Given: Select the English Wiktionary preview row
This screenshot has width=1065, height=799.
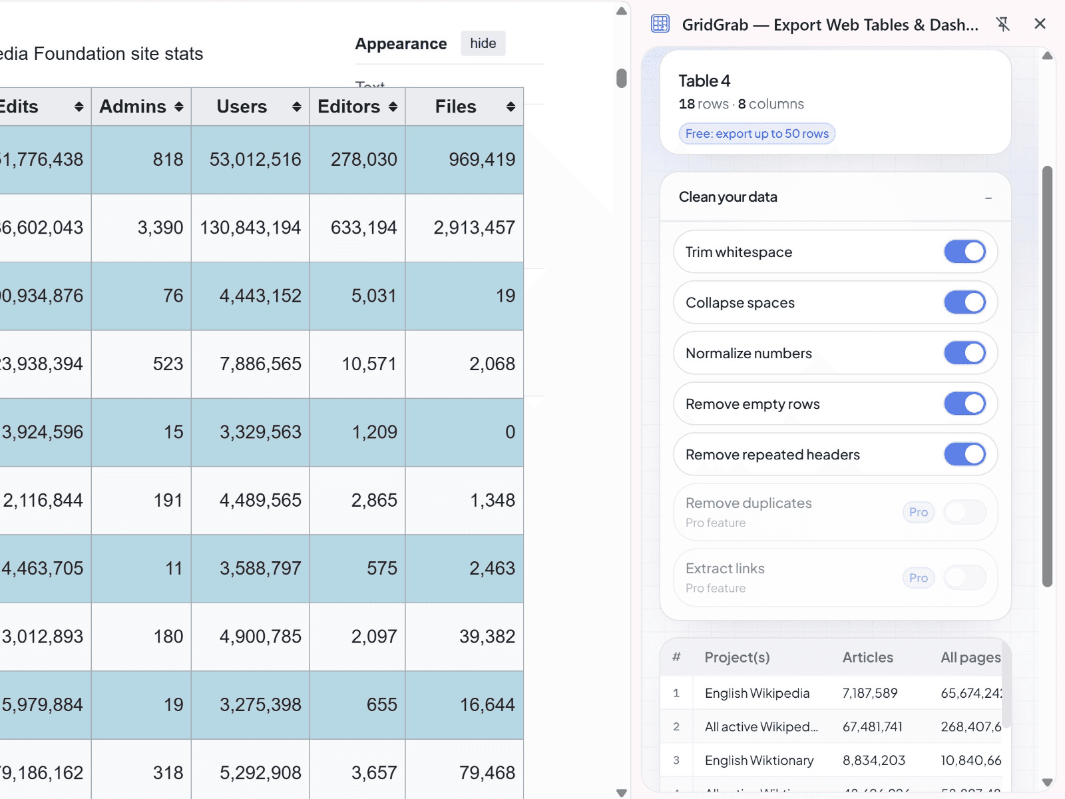Looking at the screenshot, I should [832, 760].
